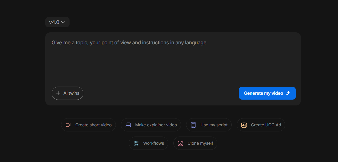Click Generate my video button

[x=267, y=93]
